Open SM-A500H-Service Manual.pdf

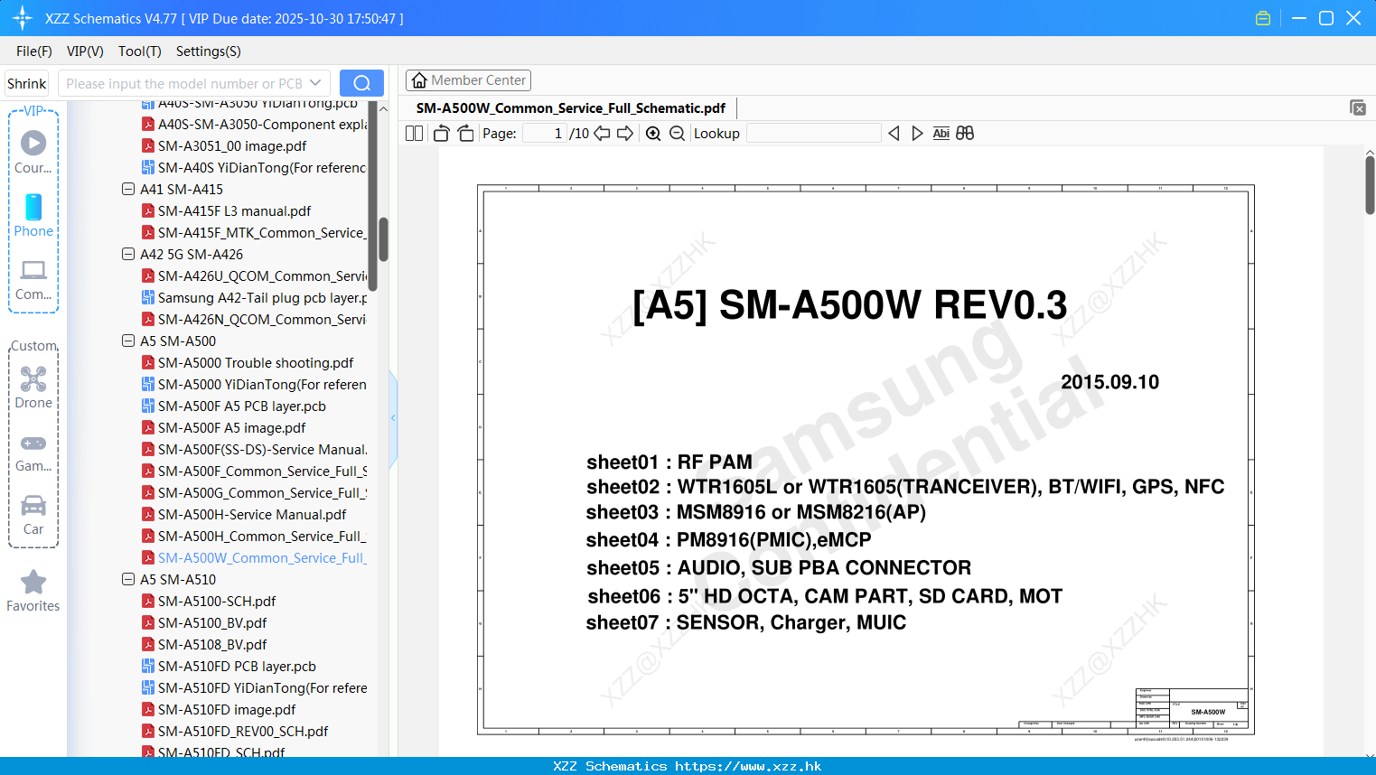tap(244, 514)
